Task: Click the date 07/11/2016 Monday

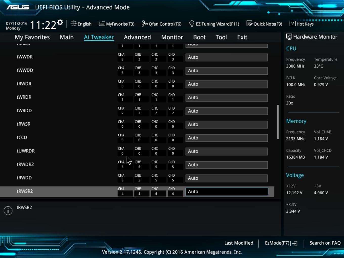Action: 17,26
